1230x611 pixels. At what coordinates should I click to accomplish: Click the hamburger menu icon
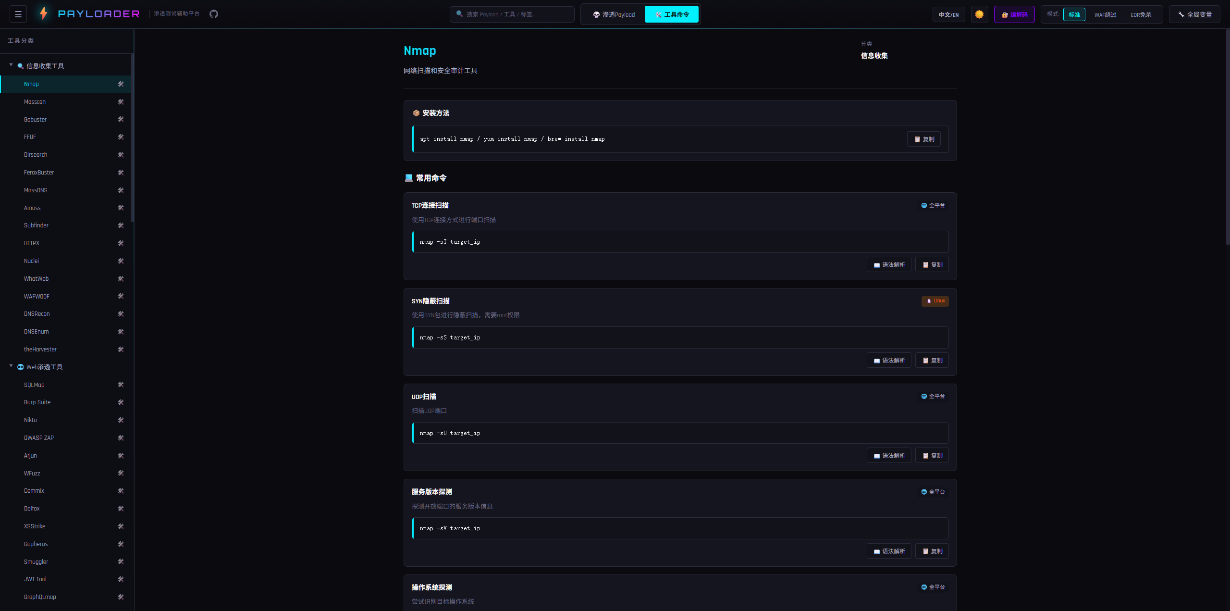point(18,14)
